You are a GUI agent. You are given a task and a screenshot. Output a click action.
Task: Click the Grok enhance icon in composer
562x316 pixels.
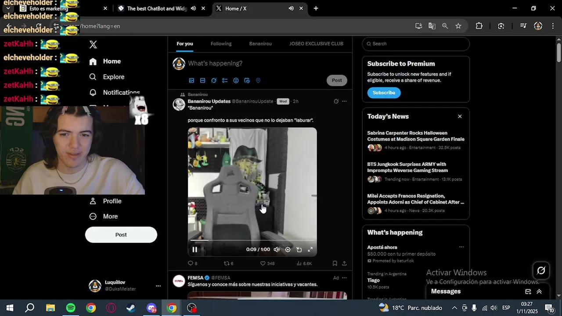click(214, 81)
